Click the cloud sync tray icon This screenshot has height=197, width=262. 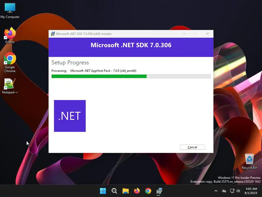[224, 191]
